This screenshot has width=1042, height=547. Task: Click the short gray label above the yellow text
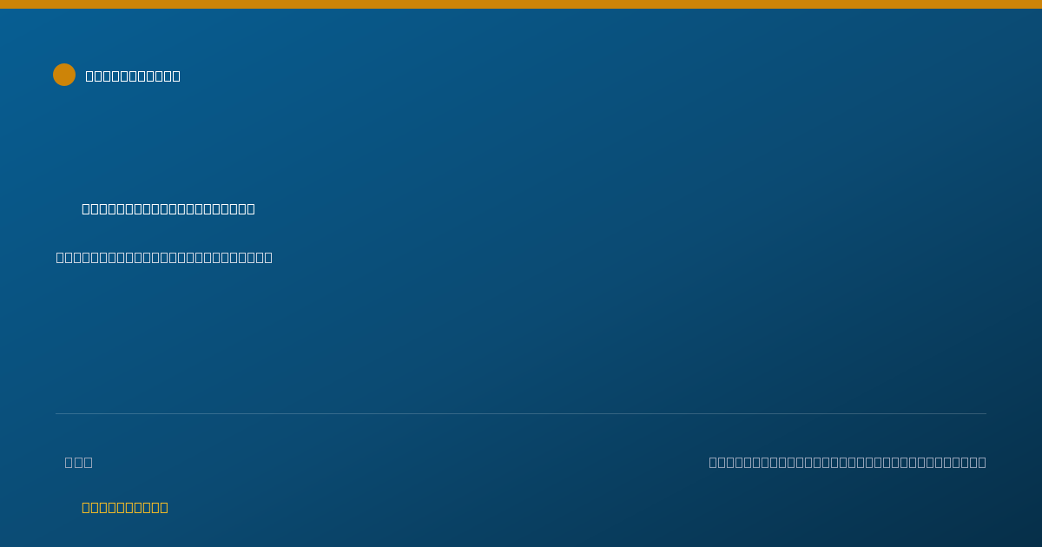[78, 462]
